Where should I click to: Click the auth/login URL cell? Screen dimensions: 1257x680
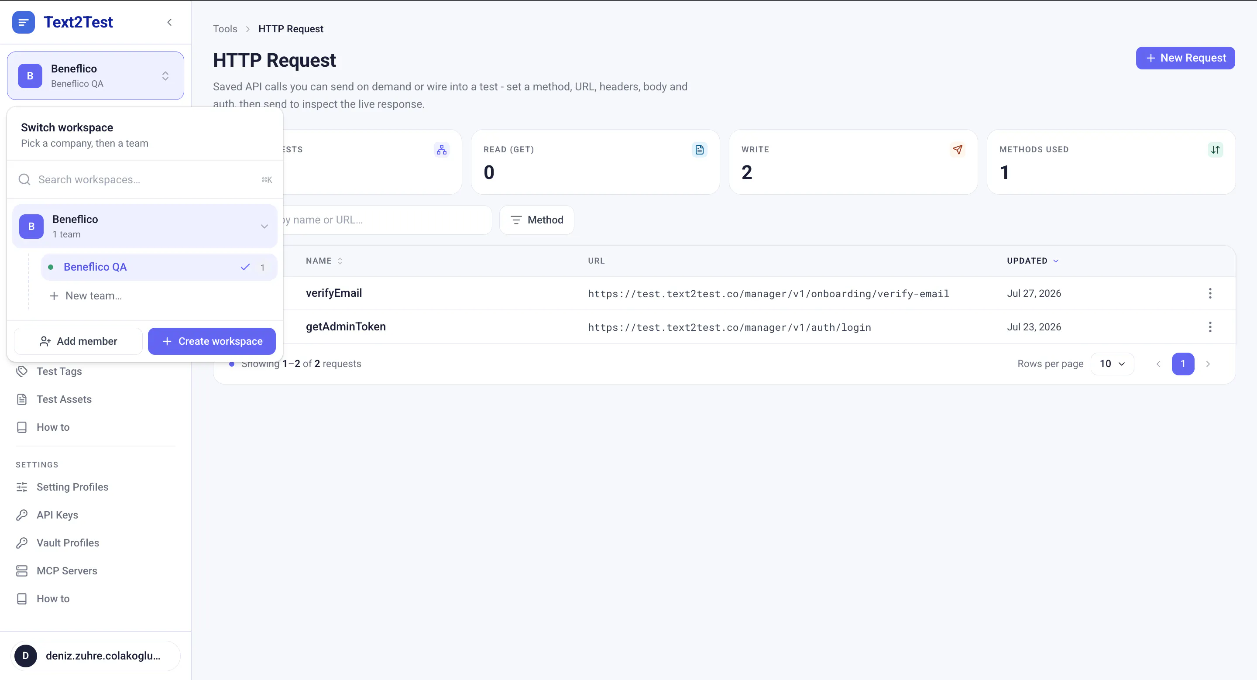[x=729, y=327]
